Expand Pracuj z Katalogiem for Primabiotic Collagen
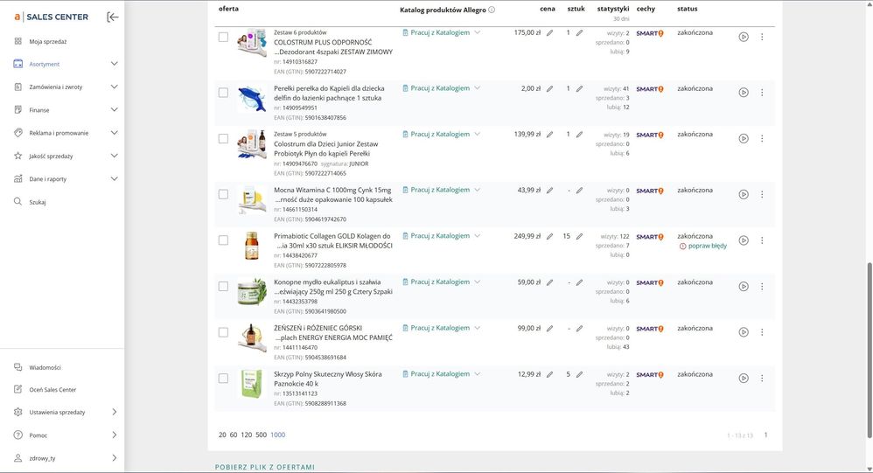The width and height of the screenshot is (873, 473). [x=478, y=236]
